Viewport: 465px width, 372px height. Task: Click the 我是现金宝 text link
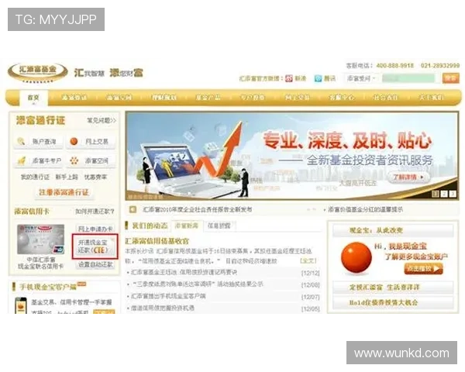[408, 246]
